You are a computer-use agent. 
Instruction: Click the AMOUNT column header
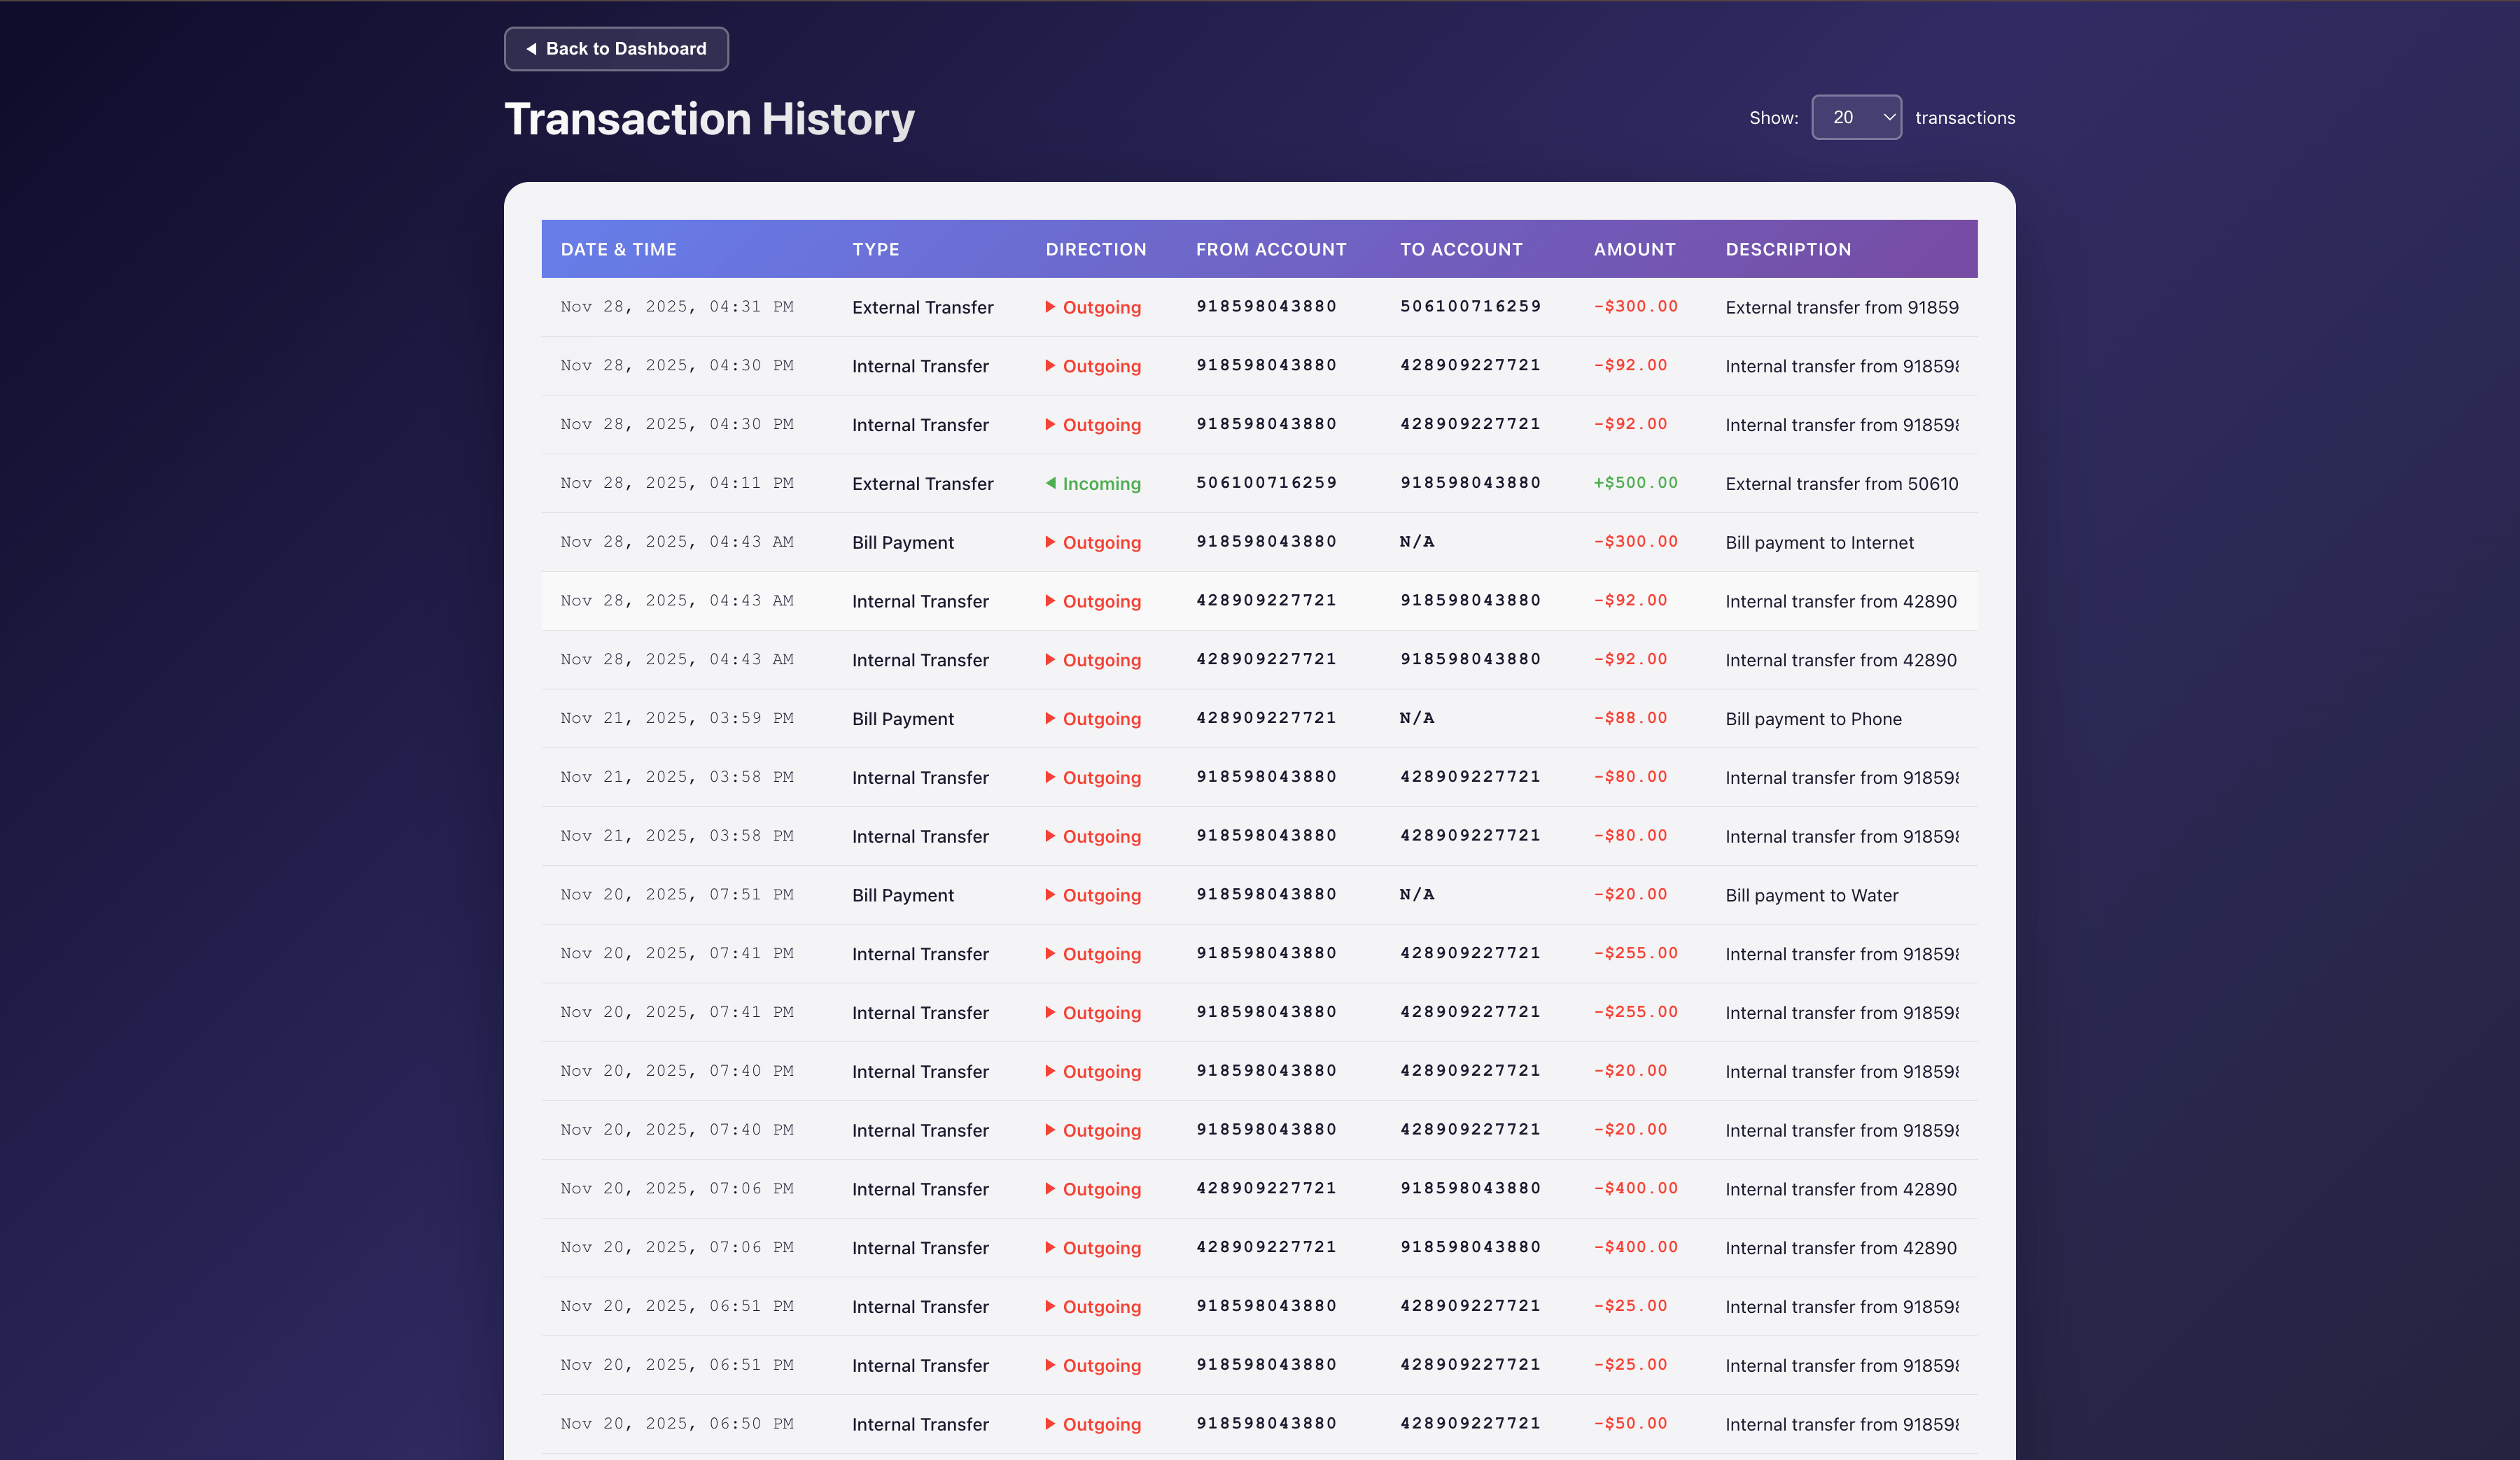pyautogui.click(x=1634, y=249)
